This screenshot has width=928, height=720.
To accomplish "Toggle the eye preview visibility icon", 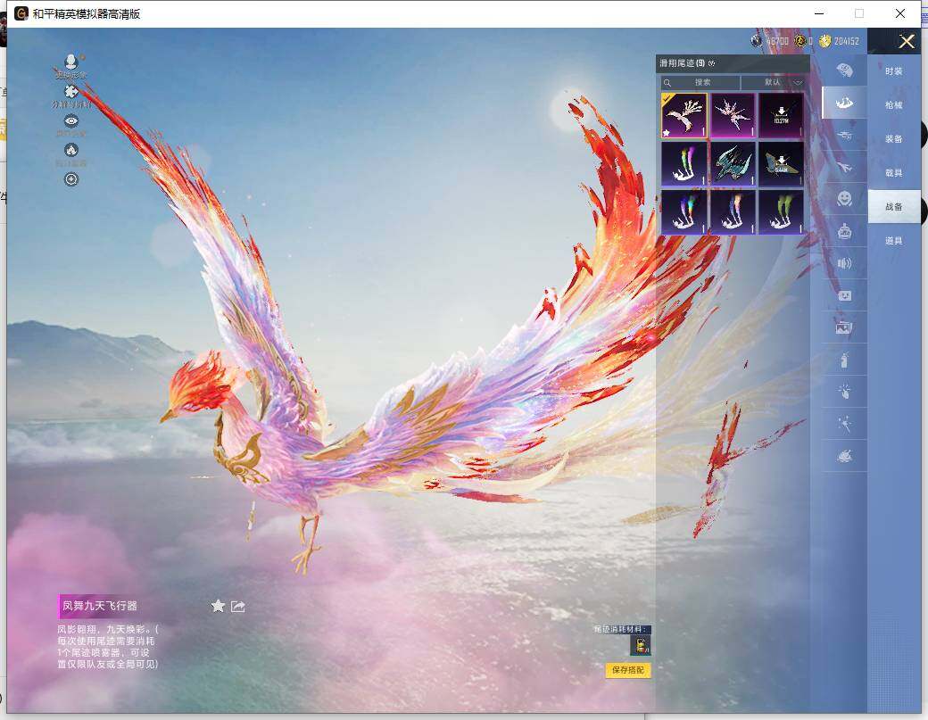I will pos(71,121).
